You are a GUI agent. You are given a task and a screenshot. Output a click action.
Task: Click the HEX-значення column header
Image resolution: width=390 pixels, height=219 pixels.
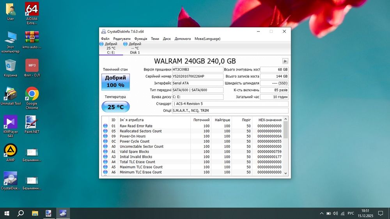click(268, 120)
